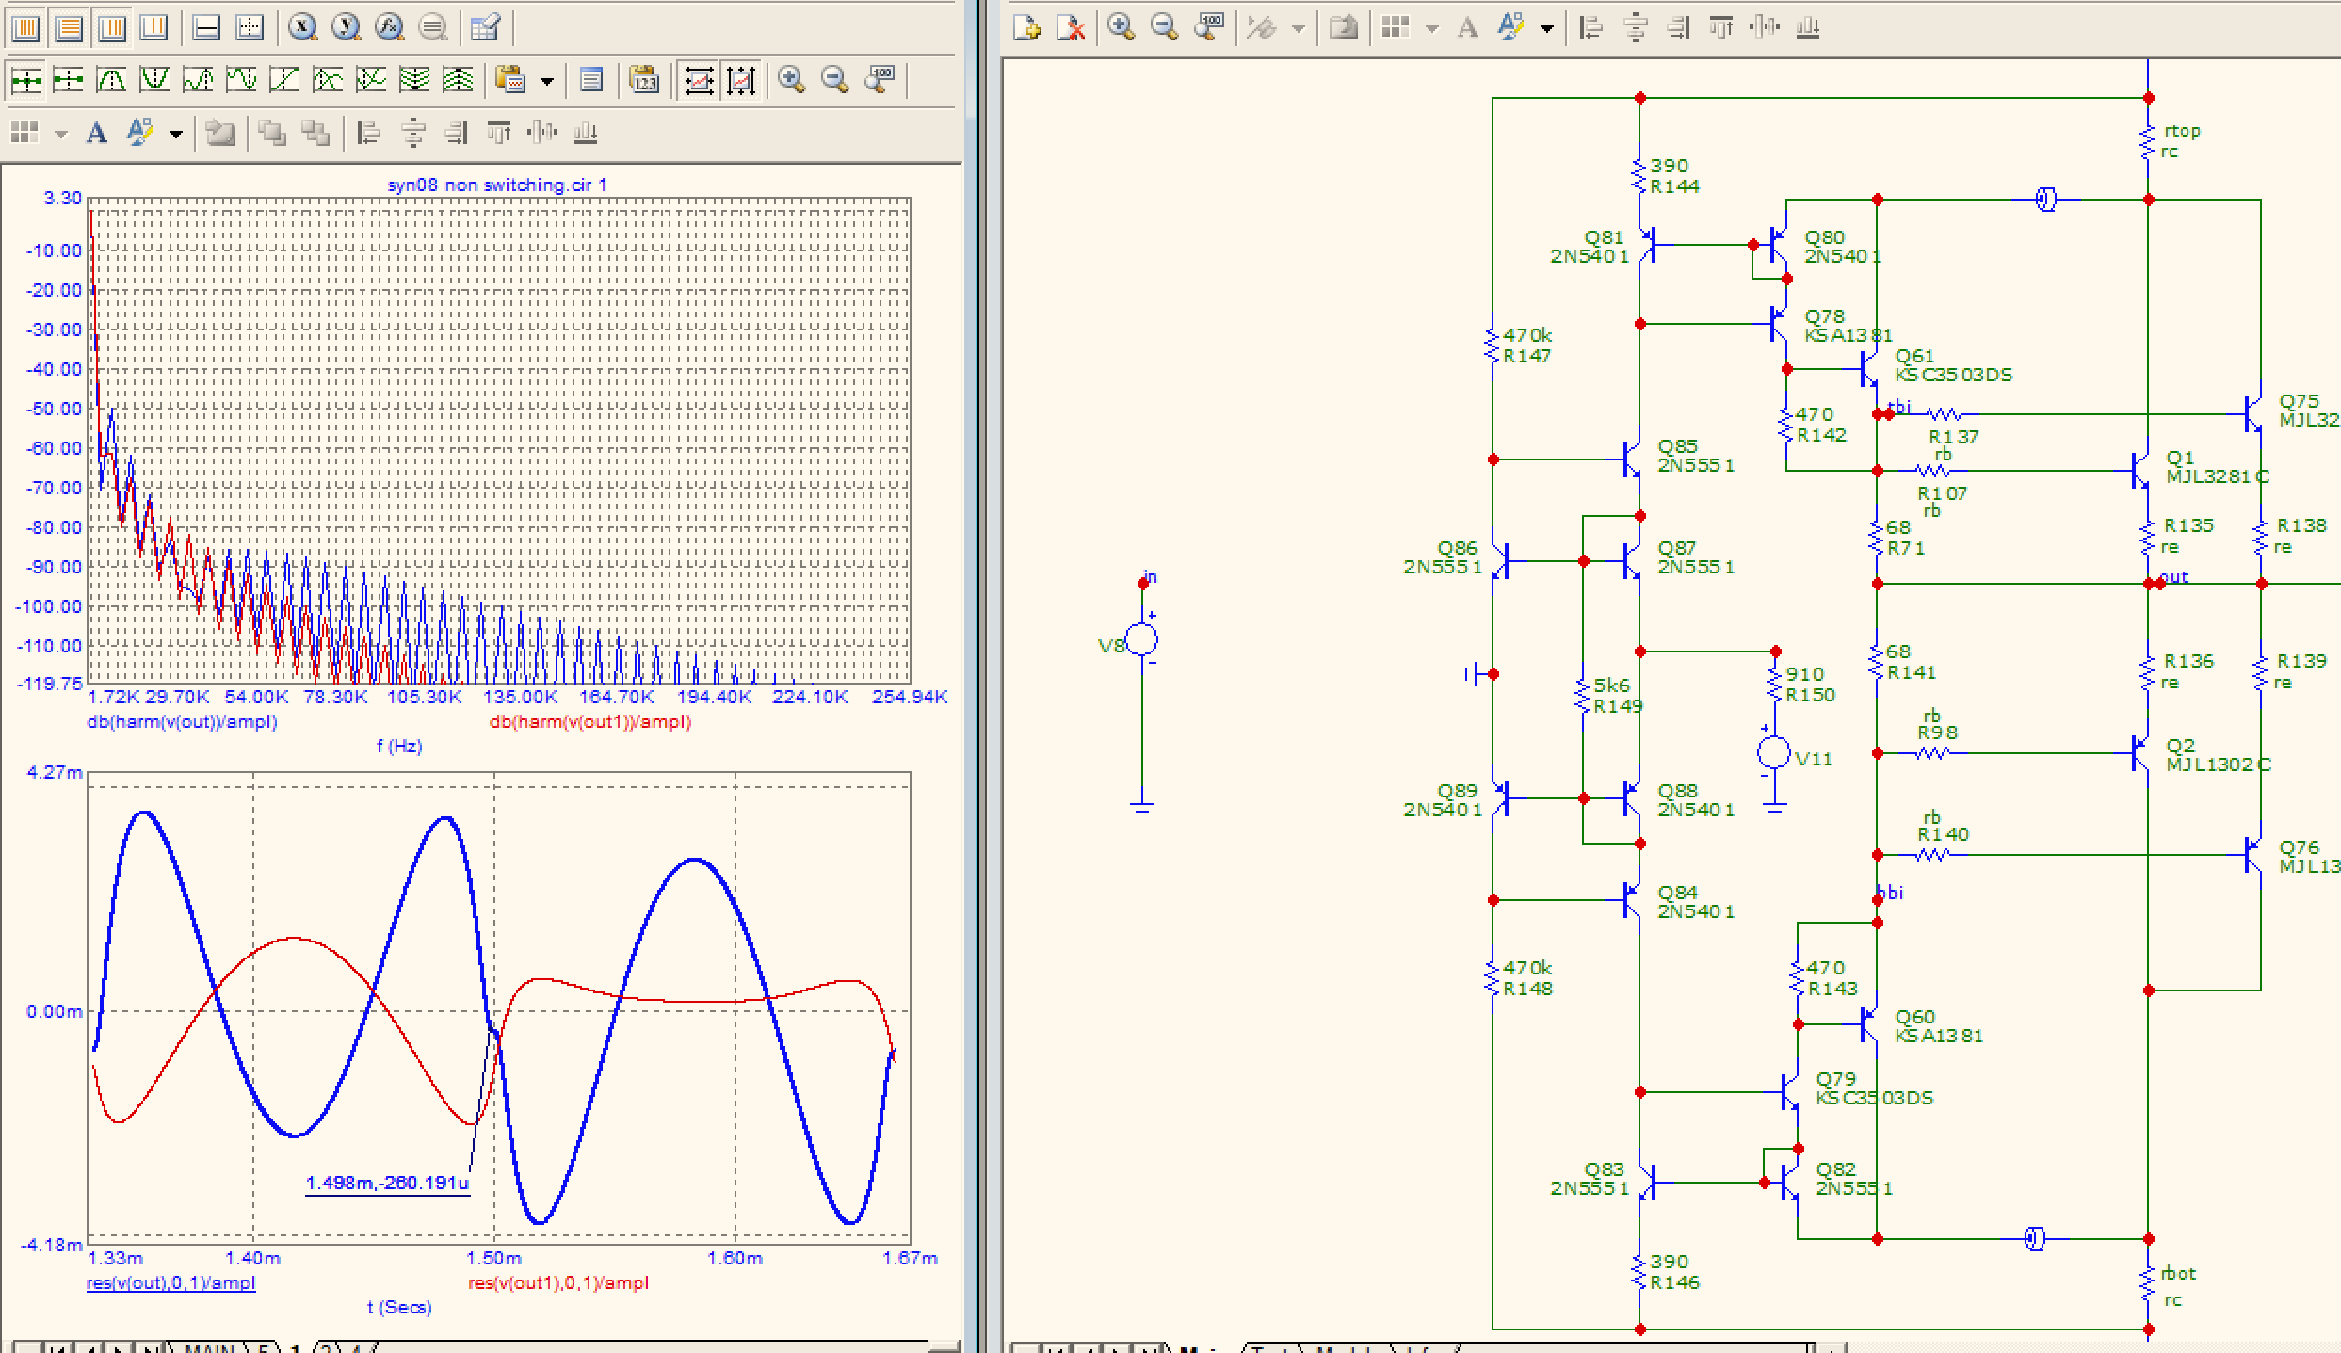
Task: Click the clipboard waveform paste icon
Action: tap(509, 80)
